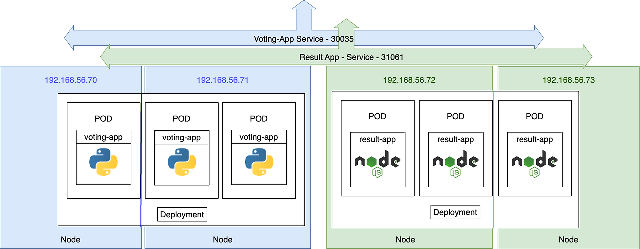
Task: Click the "Node" label in the 192.168.56.70 box
Action: pos(70,240)
